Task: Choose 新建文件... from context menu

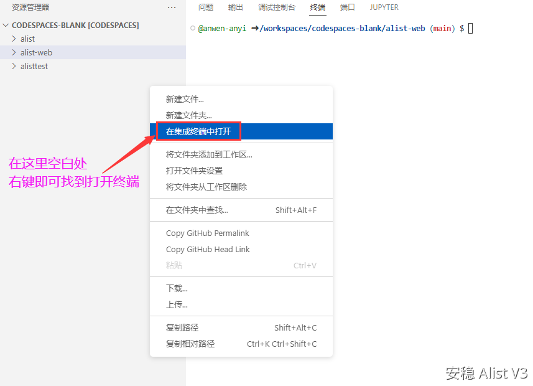Action: tap(185, 99)
